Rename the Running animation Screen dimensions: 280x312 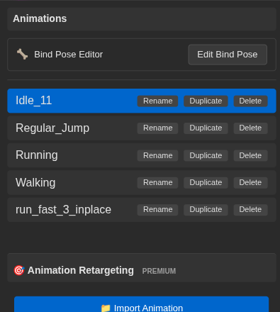(157, 155)
